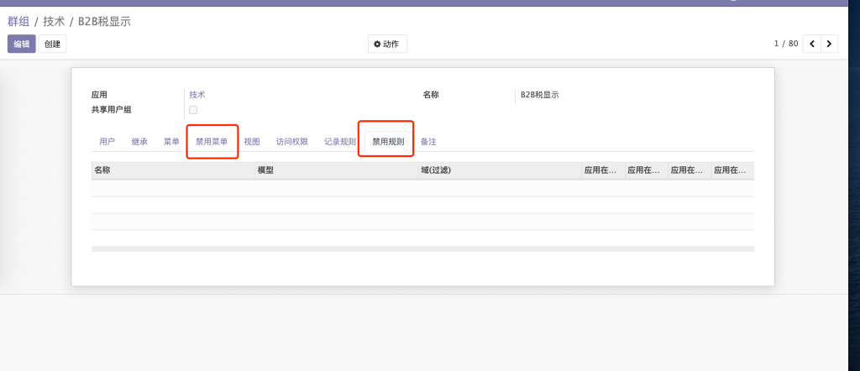
Task: Sort by the 模型 column header
Action: [x=265, y=170]
